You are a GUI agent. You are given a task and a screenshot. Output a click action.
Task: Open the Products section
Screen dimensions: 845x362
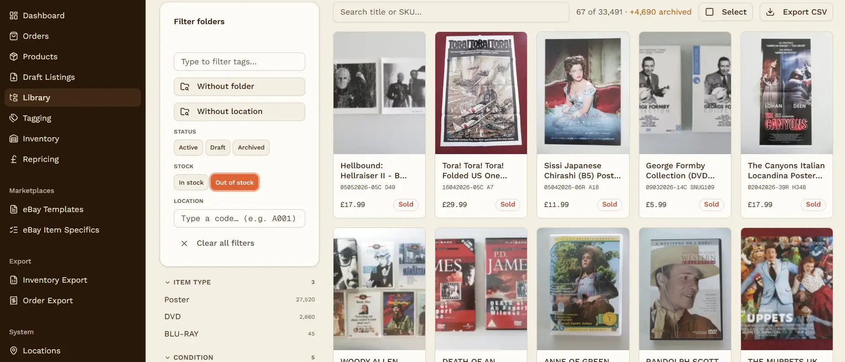73,57
